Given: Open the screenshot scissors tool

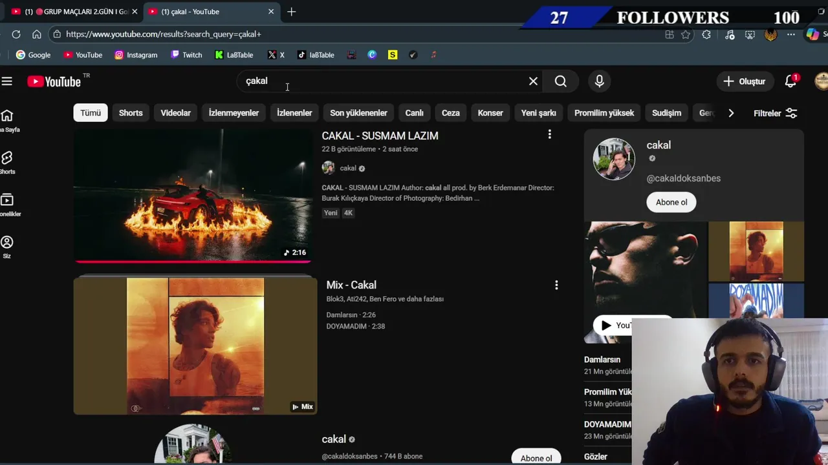Looking at the screenshot, I should [750, 35].
